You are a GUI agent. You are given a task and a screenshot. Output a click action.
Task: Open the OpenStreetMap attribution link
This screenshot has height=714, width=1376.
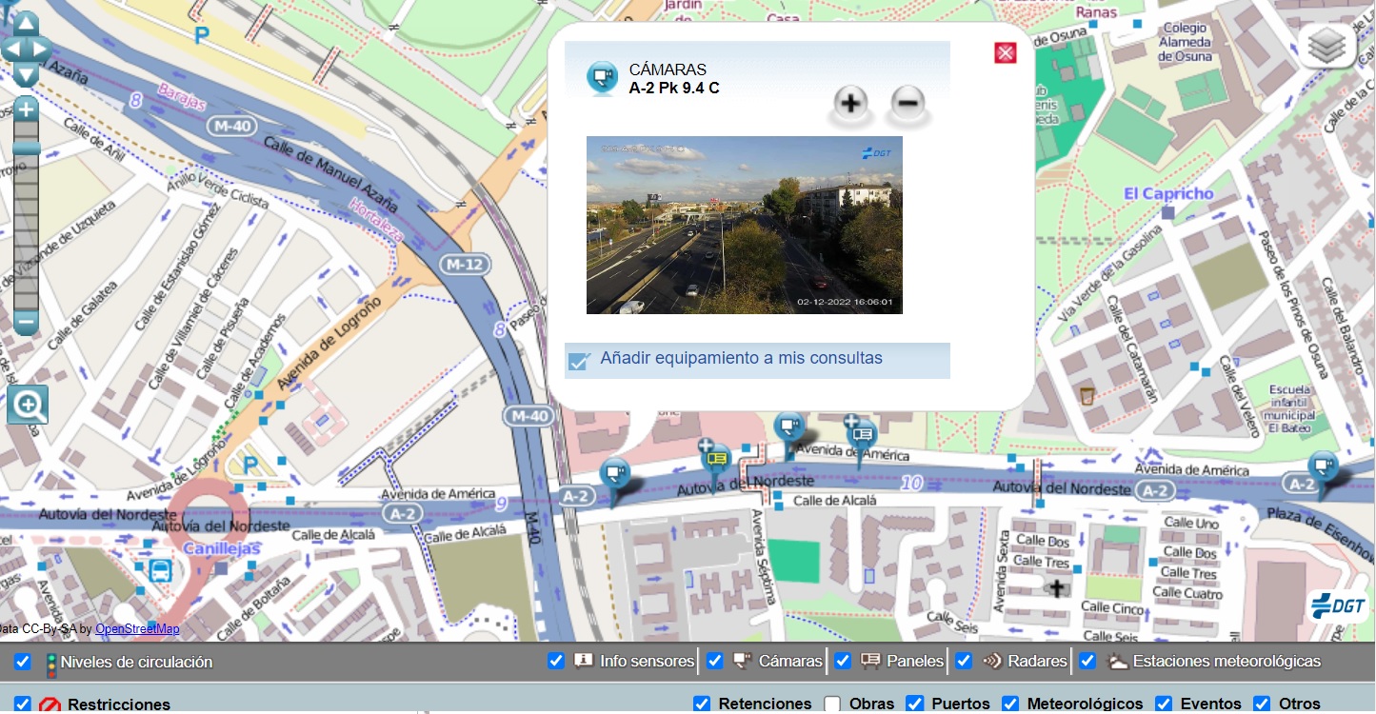[x=137, y=629]
